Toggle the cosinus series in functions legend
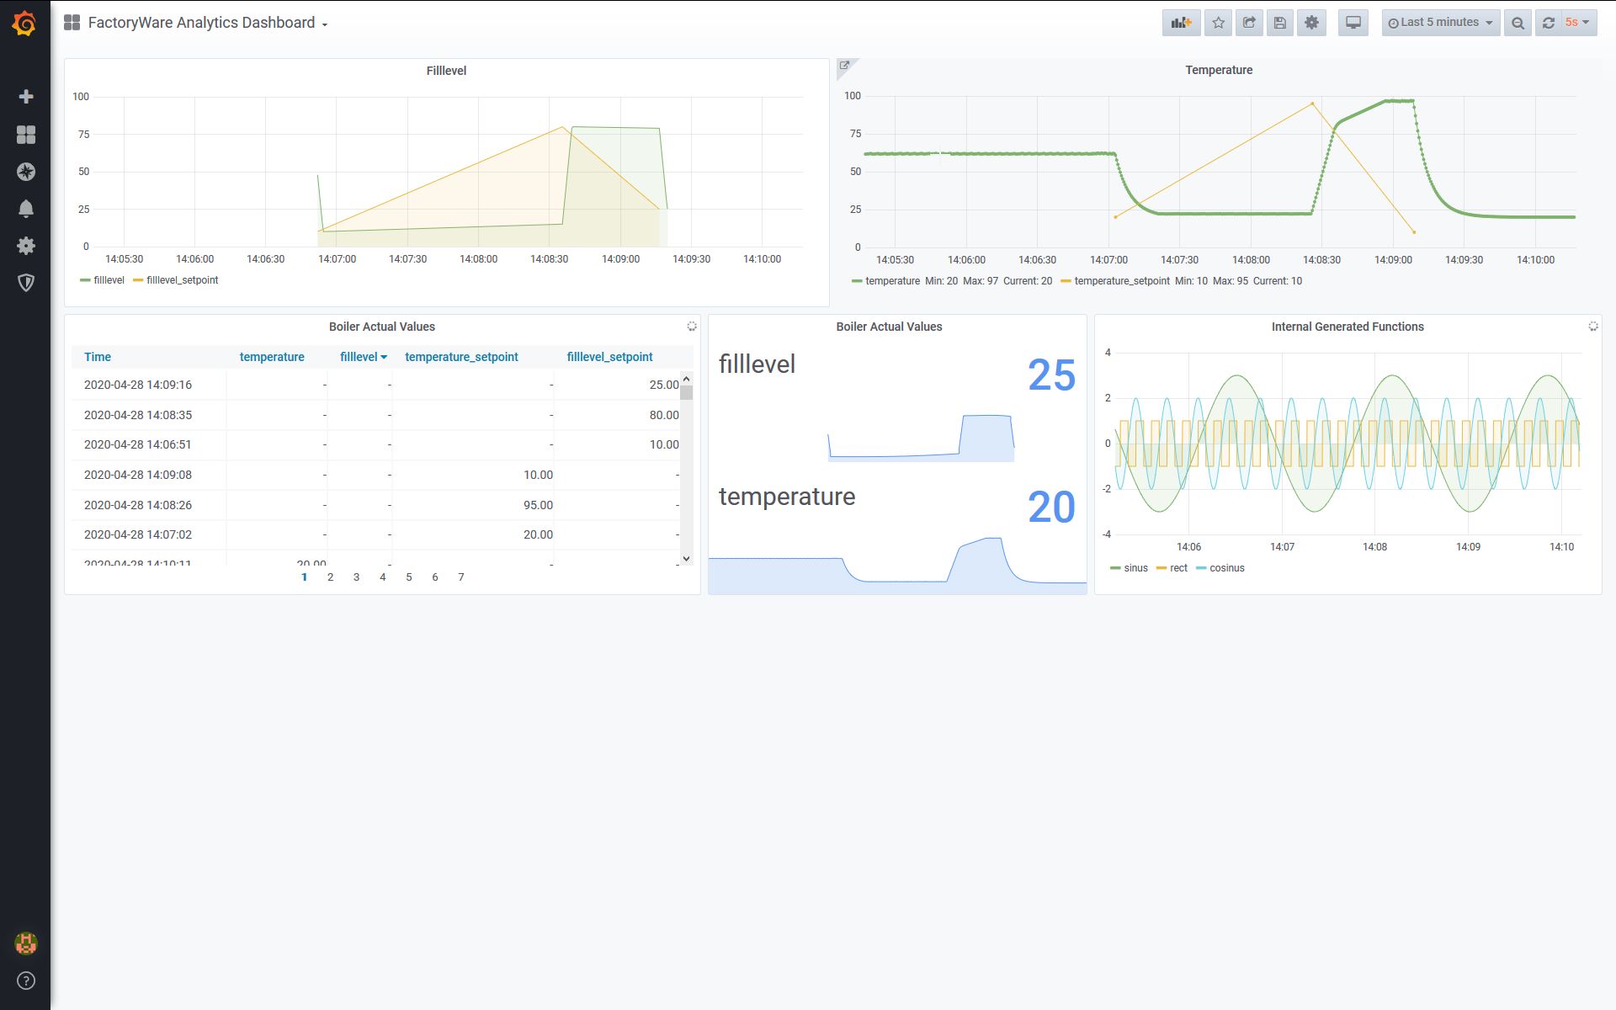Image resolution: width=1616 pixels, height=1010 pixels. [1226, 568]
